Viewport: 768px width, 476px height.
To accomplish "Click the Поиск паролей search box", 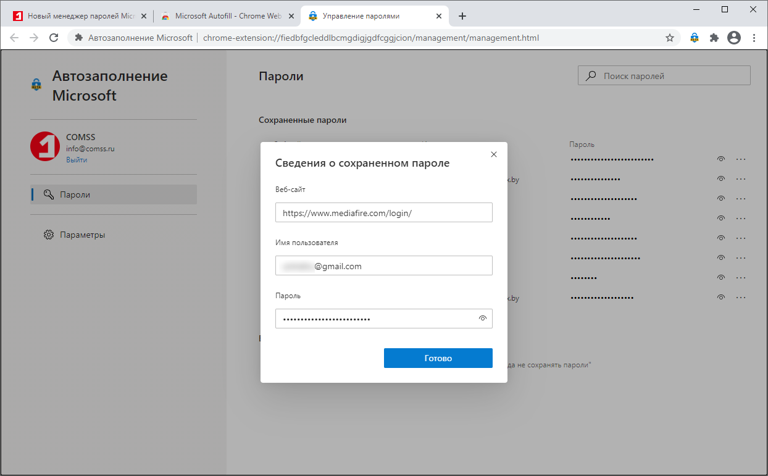I will [664, 76].
